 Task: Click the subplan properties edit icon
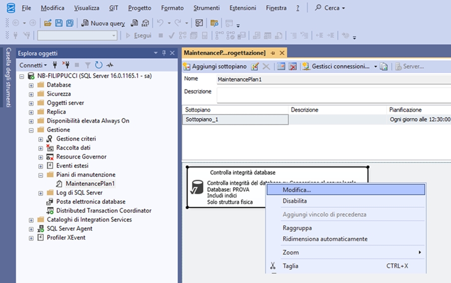(x=254, y=66)
